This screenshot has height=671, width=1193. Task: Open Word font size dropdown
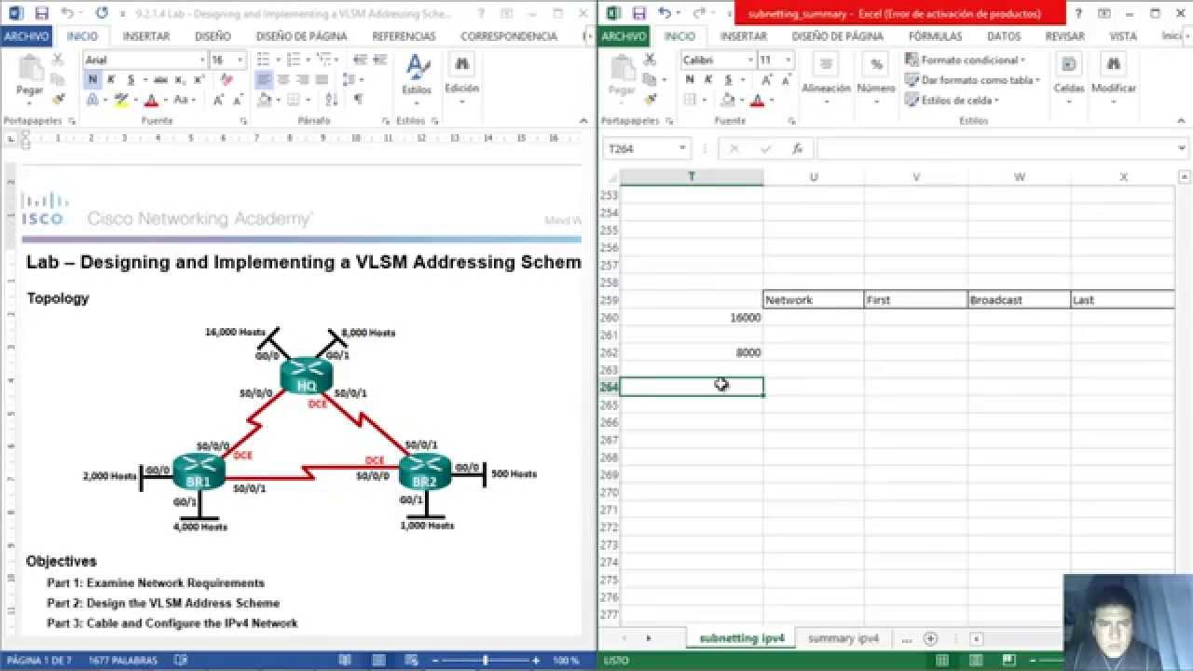(240, 60)
